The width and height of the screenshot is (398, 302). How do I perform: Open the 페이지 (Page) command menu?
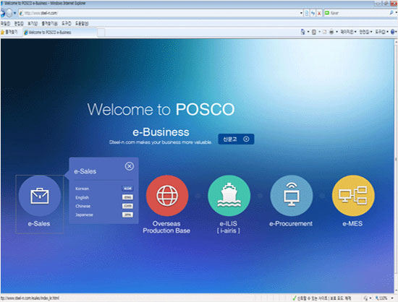point(348,32)
